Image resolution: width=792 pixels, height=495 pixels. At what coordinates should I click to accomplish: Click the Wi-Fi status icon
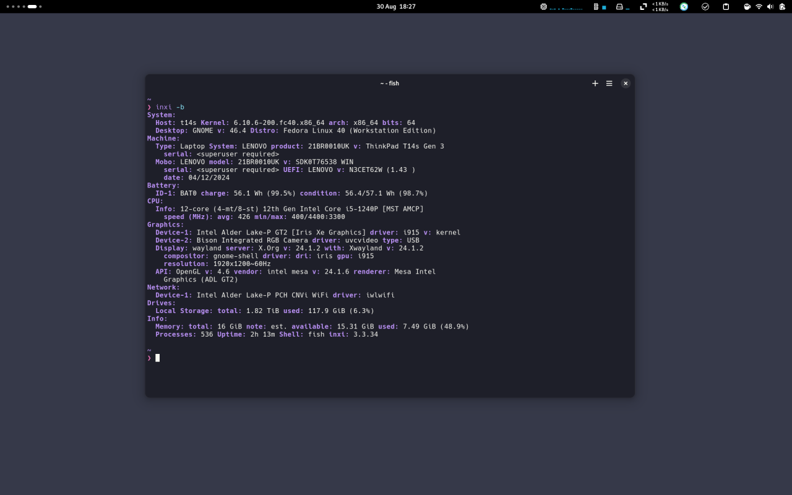click(x=759, y=6)
